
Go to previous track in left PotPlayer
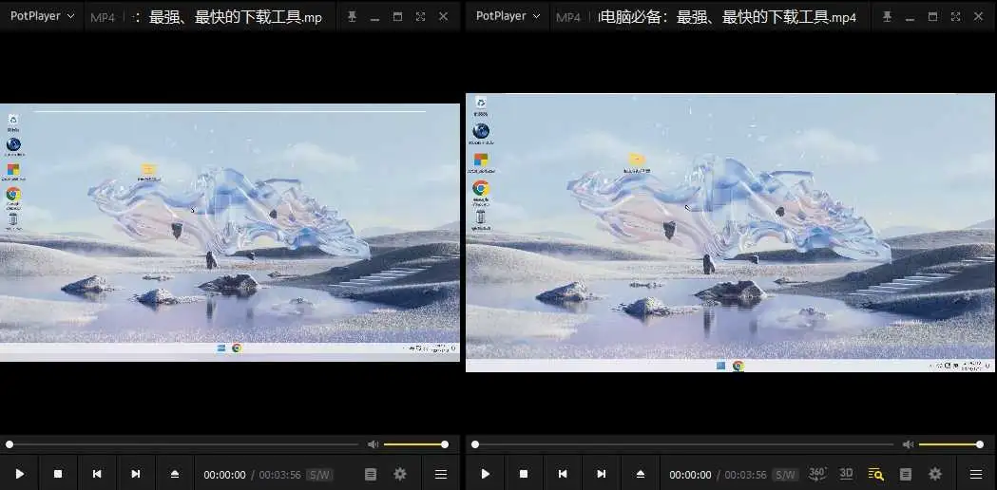[x=97, y=474]
